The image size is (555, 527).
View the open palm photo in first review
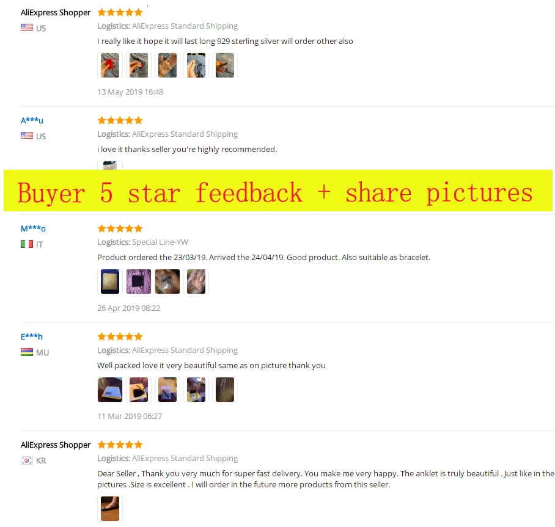coord(167,65)
